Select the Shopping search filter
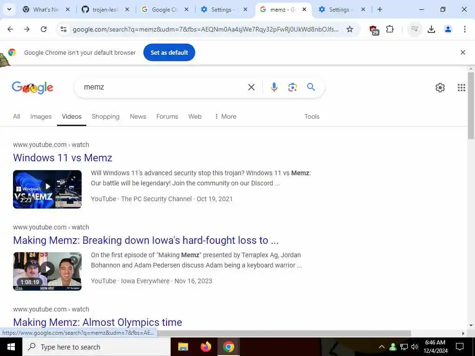This screenshot has height=356, width=475. tap(105, 116)
